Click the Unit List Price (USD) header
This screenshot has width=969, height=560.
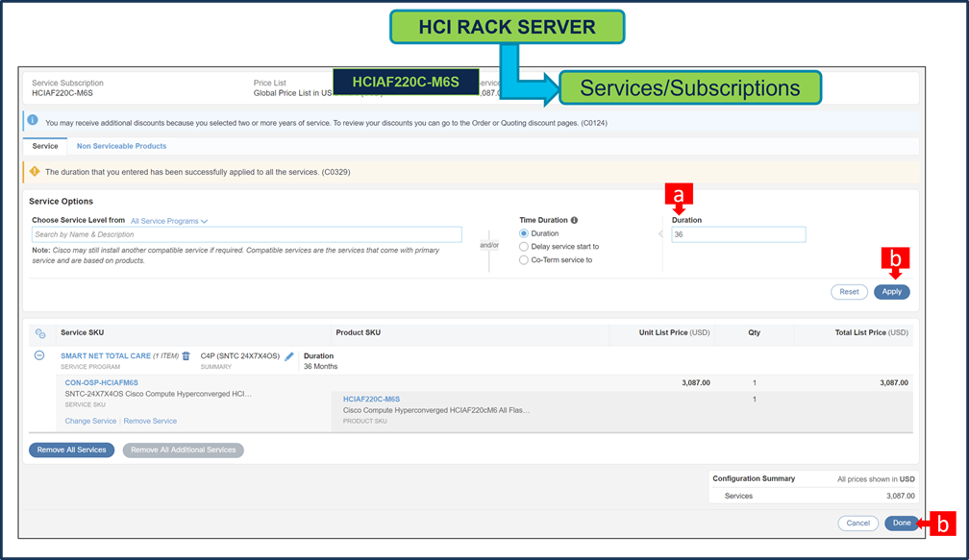(674, 332)
